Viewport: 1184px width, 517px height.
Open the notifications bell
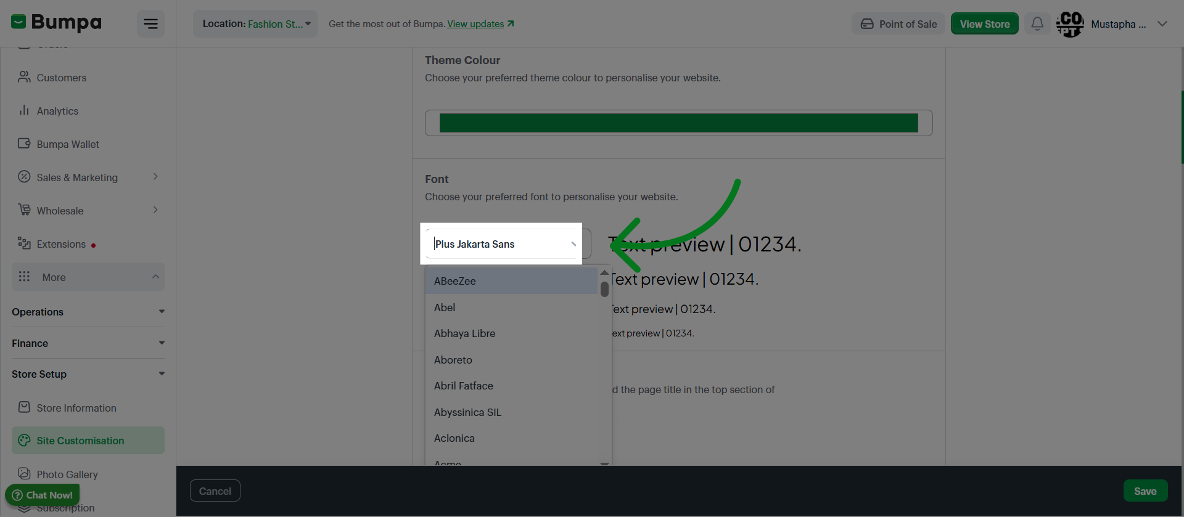tap(1037, 24)
